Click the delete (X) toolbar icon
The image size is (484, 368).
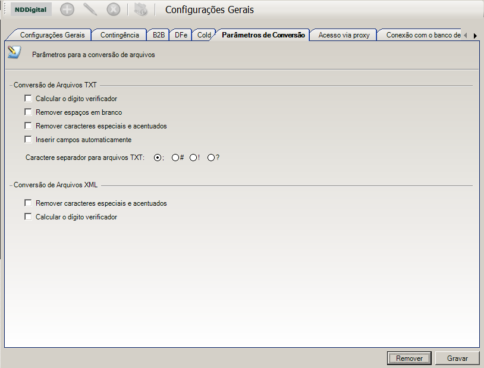coord(114,10)
